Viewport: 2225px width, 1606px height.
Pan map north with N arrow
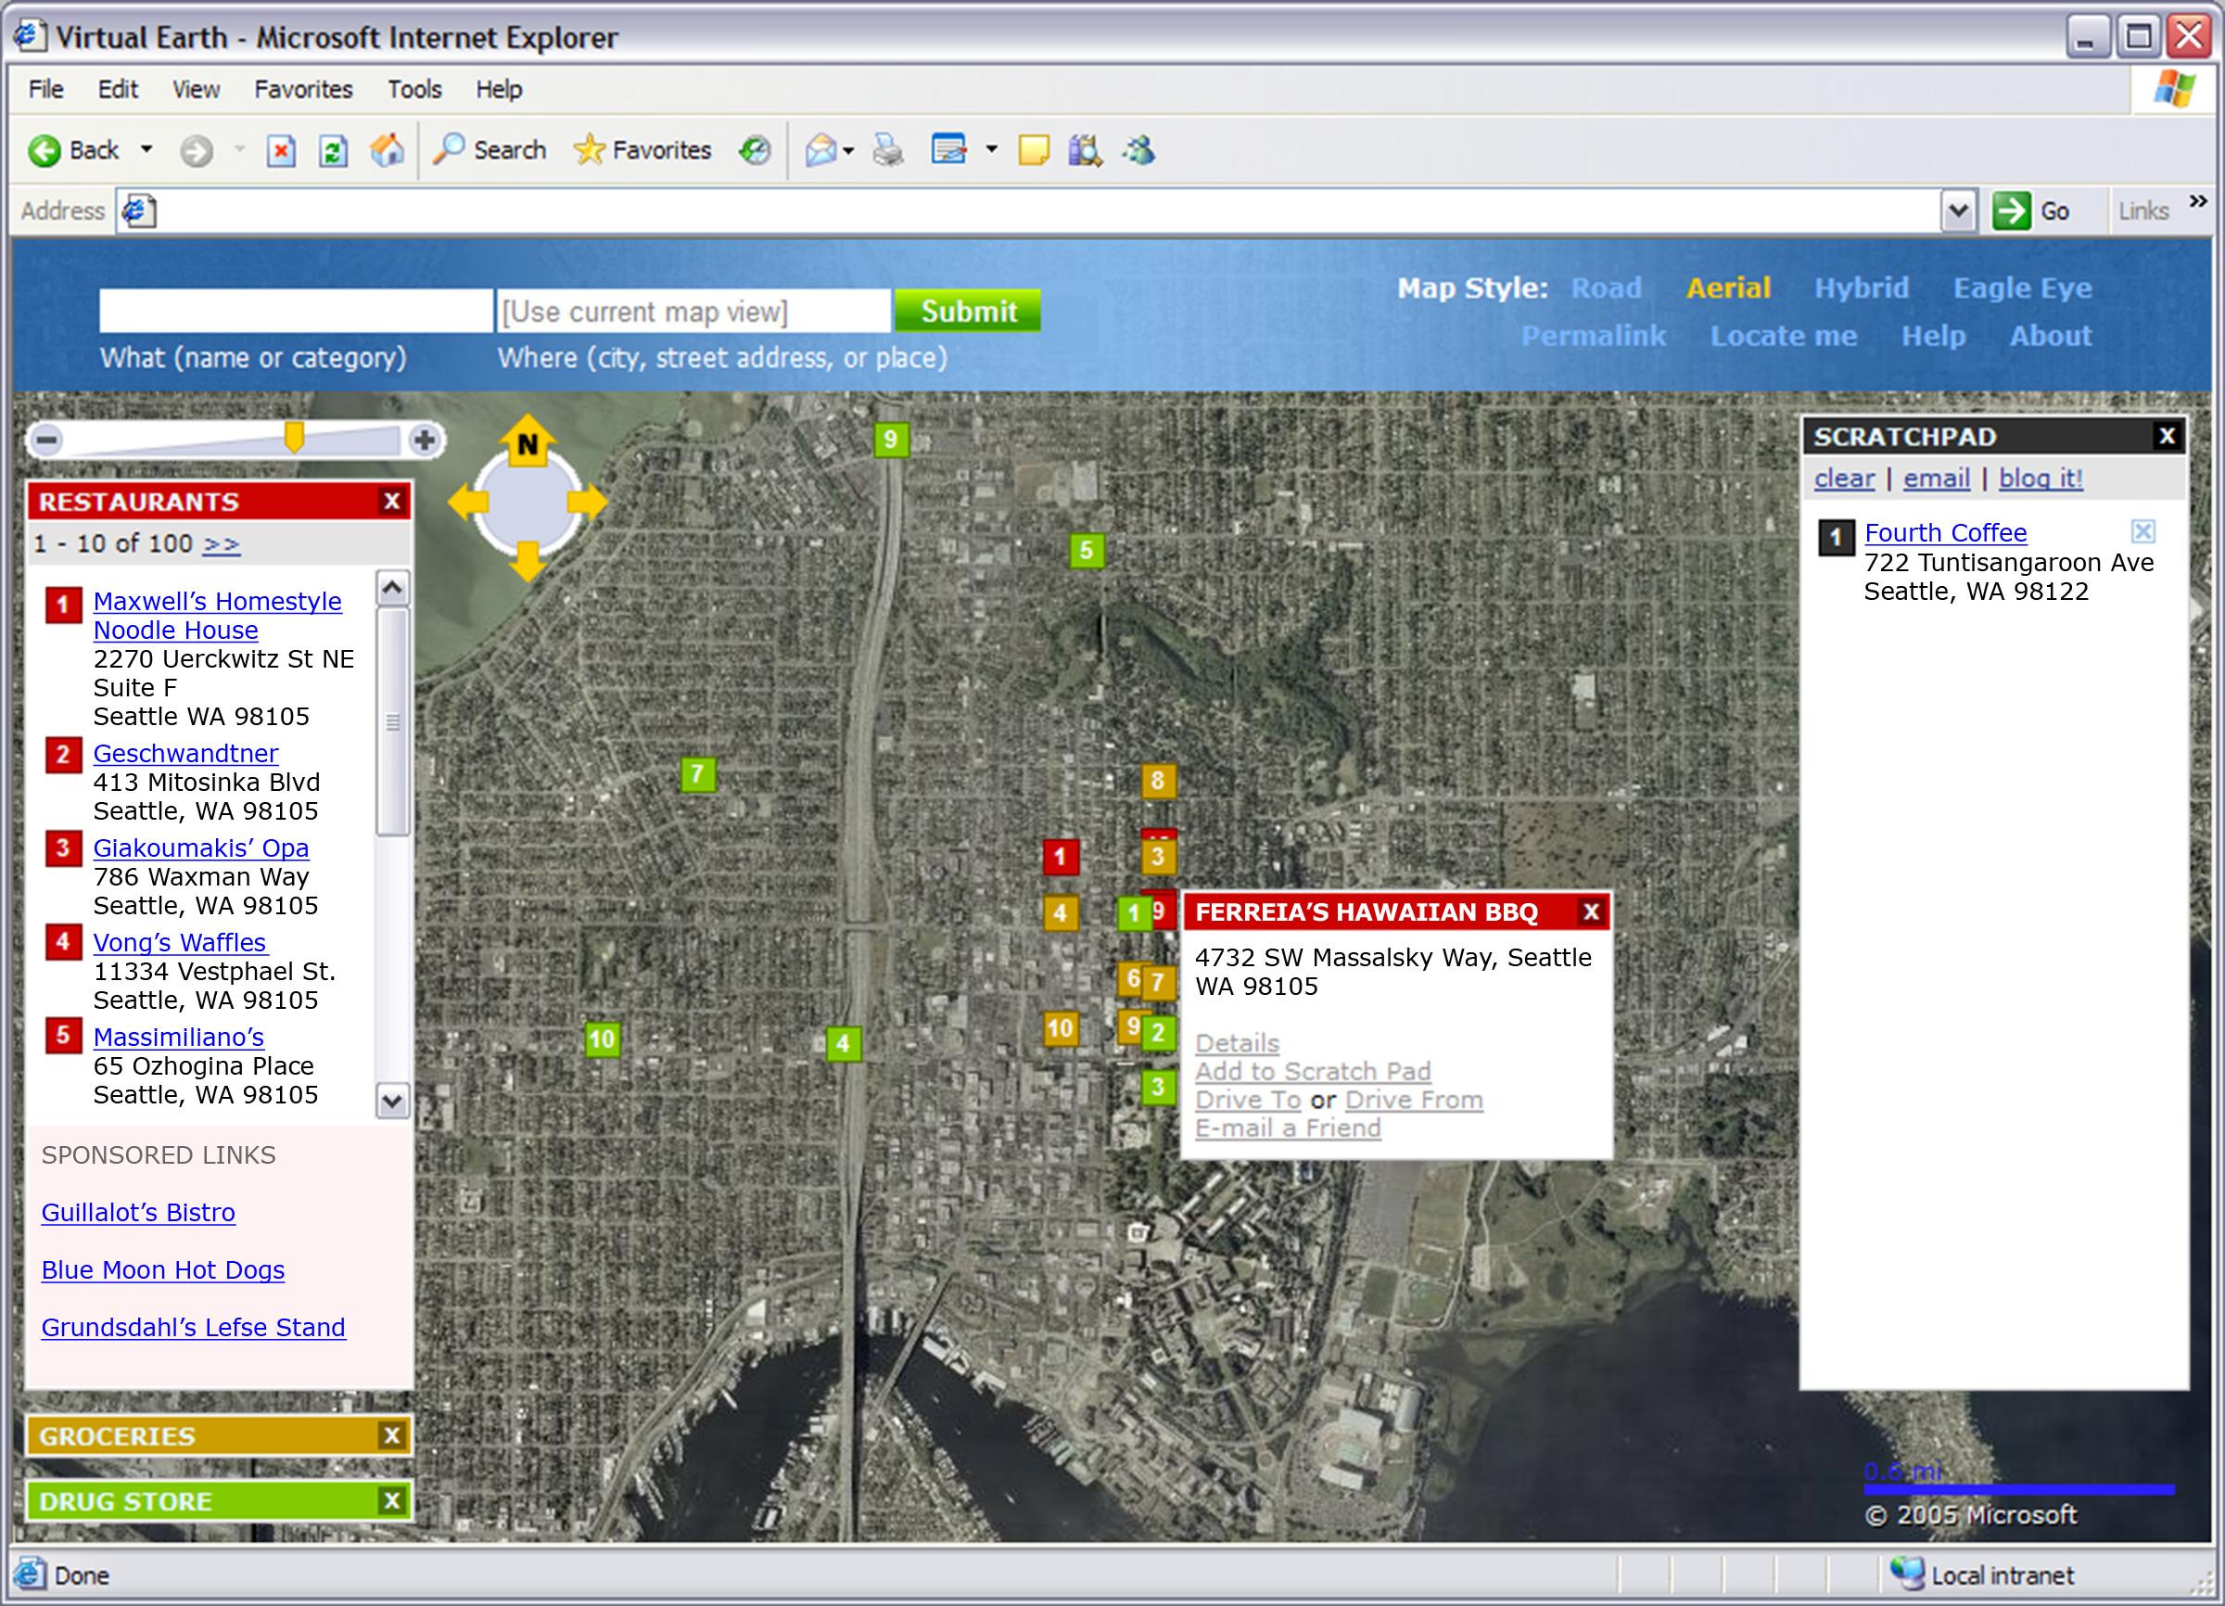click(x=528, y=440)
